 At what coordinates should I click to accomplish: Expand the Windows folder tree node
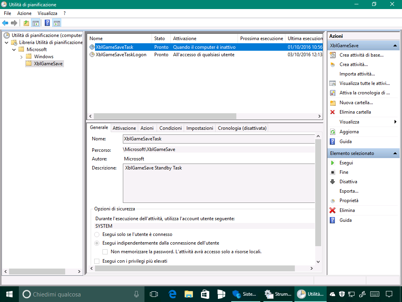click(x=22, y=57)
